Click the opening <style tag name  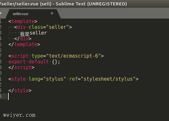[19, 79]
